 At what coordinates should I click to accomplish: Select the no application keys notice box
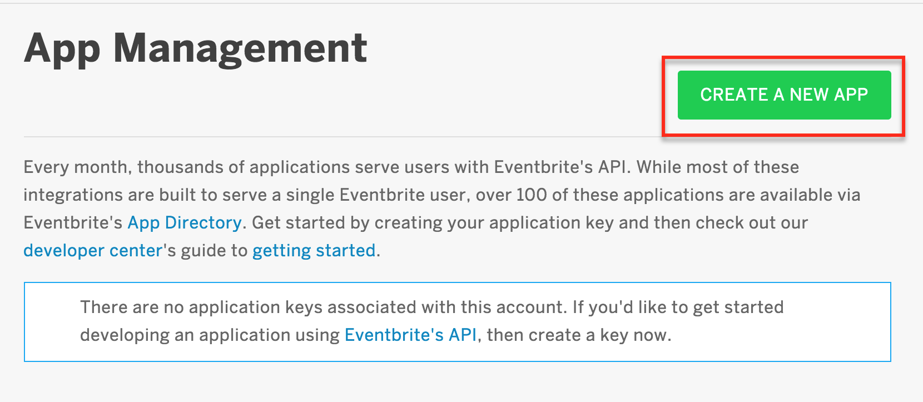[458, 322]
